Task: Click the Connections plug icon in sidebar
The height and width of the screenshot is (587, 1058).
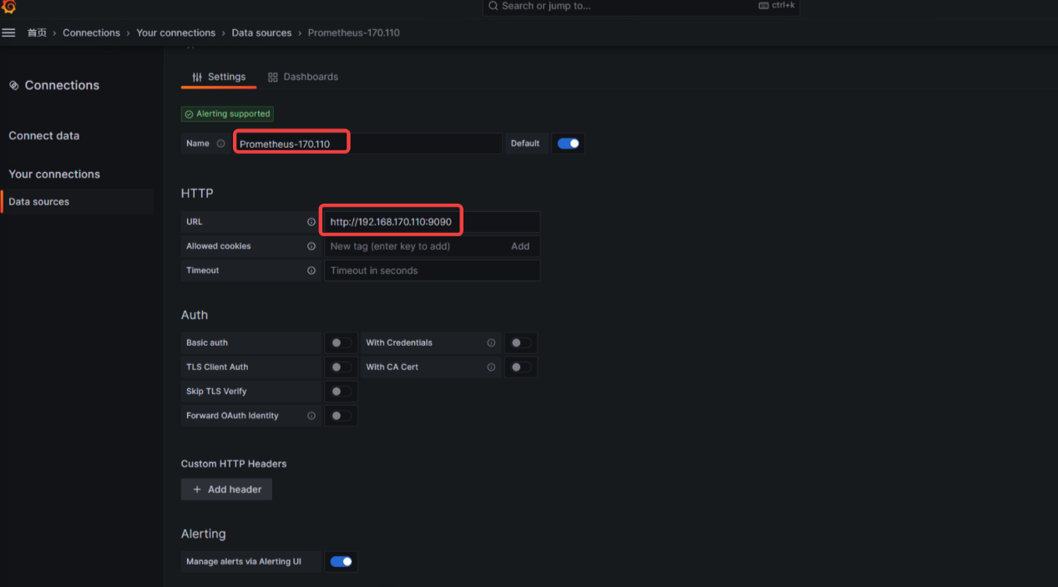Action: (13, 85)
